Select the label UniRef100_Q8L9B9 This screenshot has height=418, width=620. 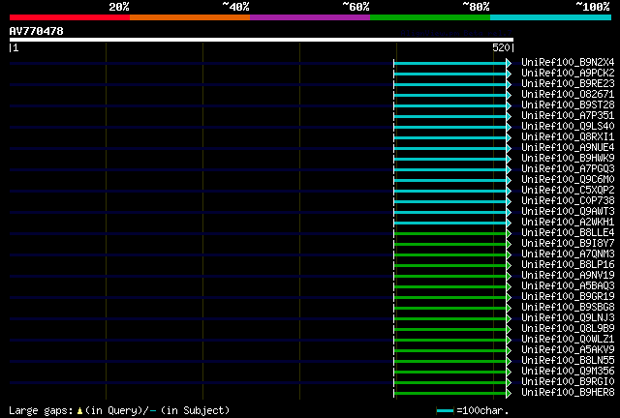[568, 329]
